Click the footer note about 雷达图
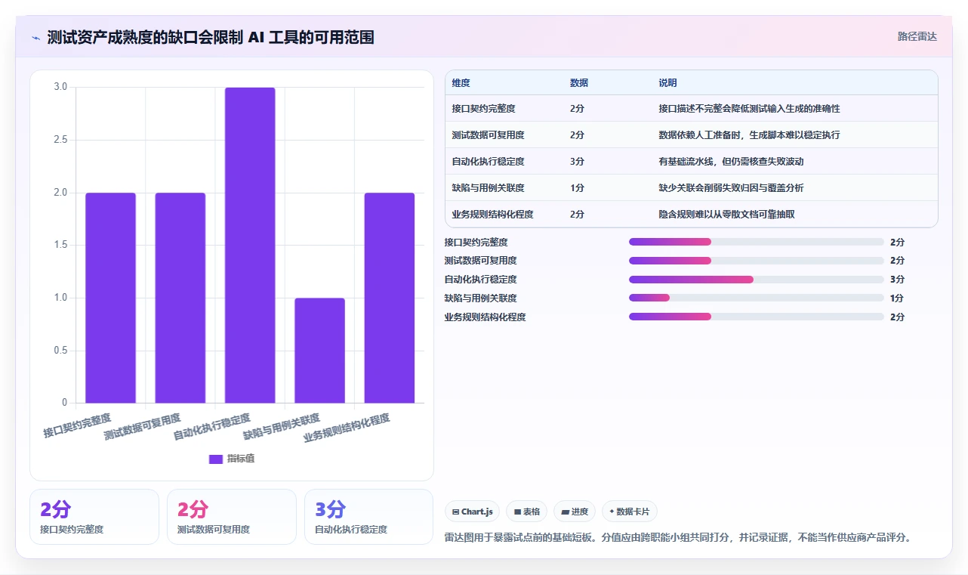Screen dimensions: 968x575 tap(679, 538)
